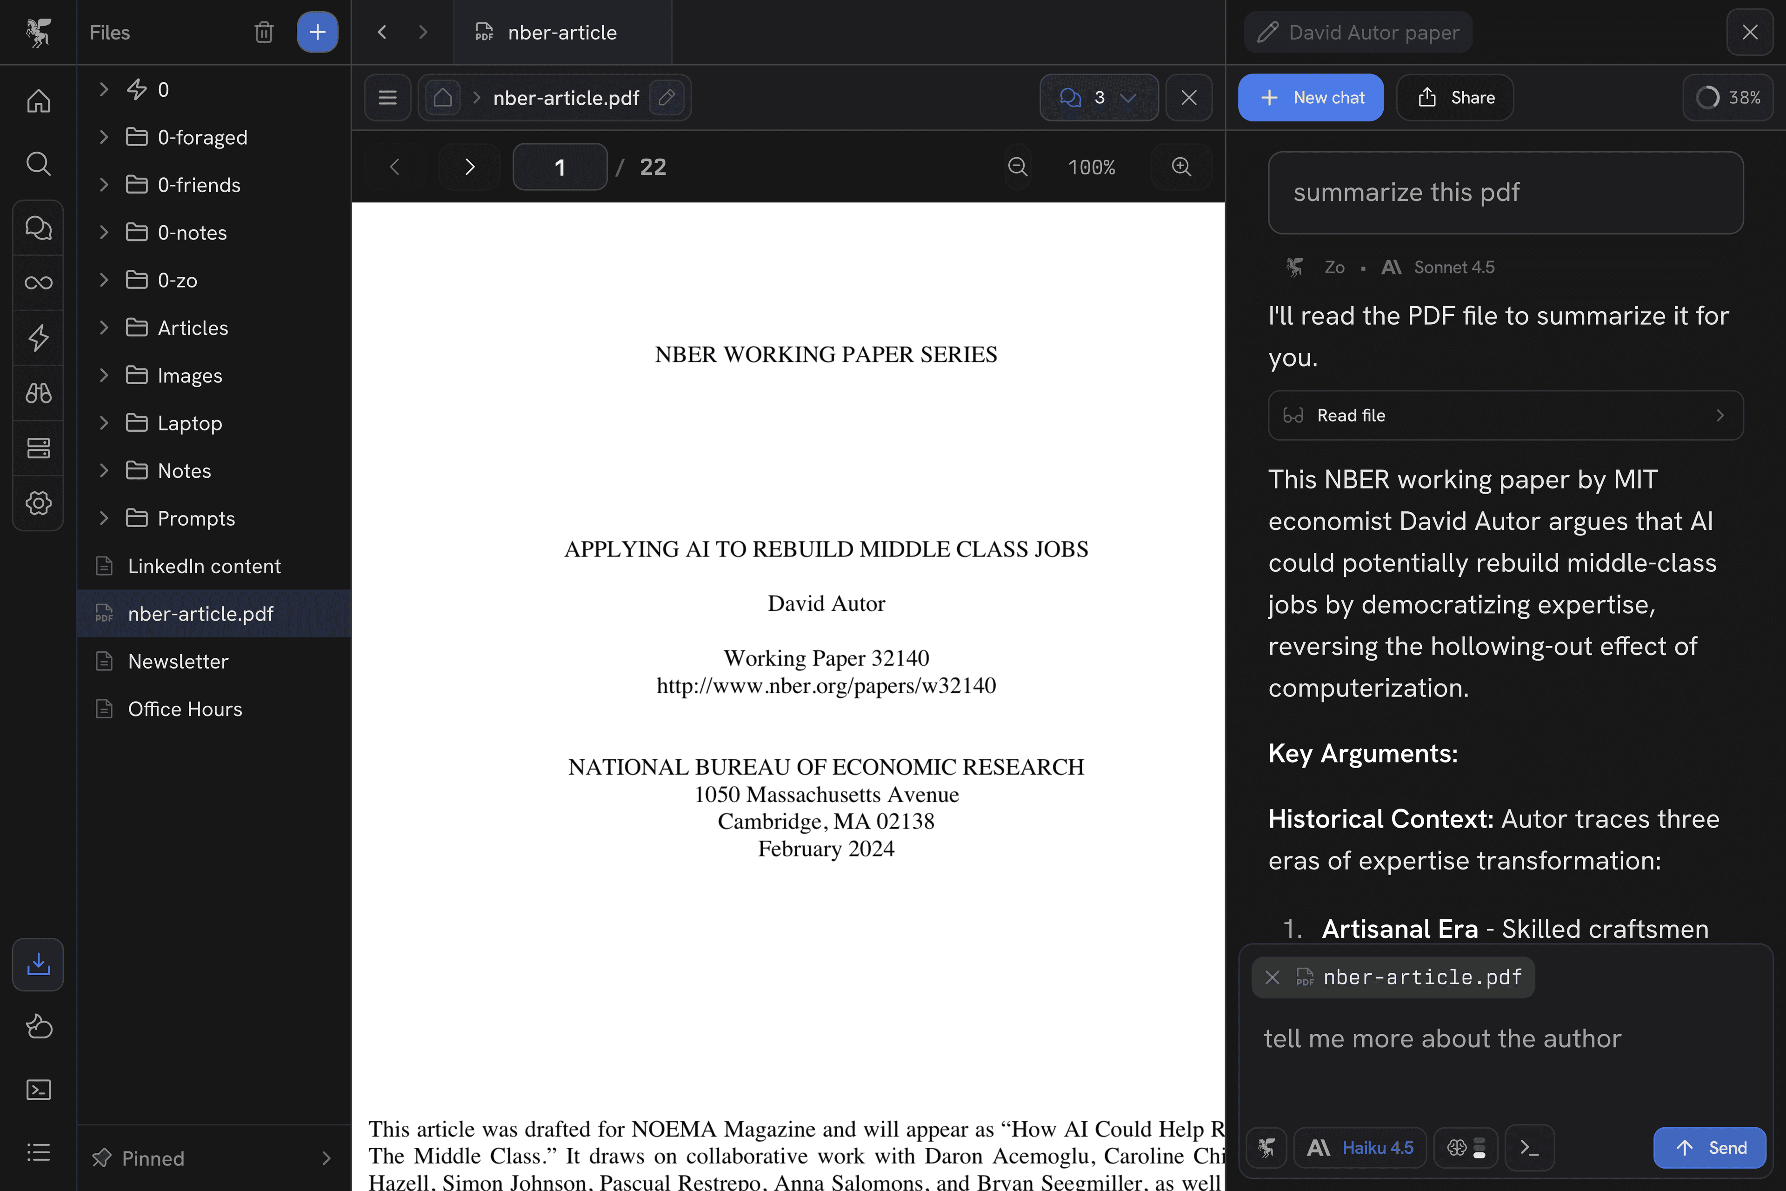Open the 3 comments dropdown
This screenshot has height=1191, width=1786.
(1098, 97)
